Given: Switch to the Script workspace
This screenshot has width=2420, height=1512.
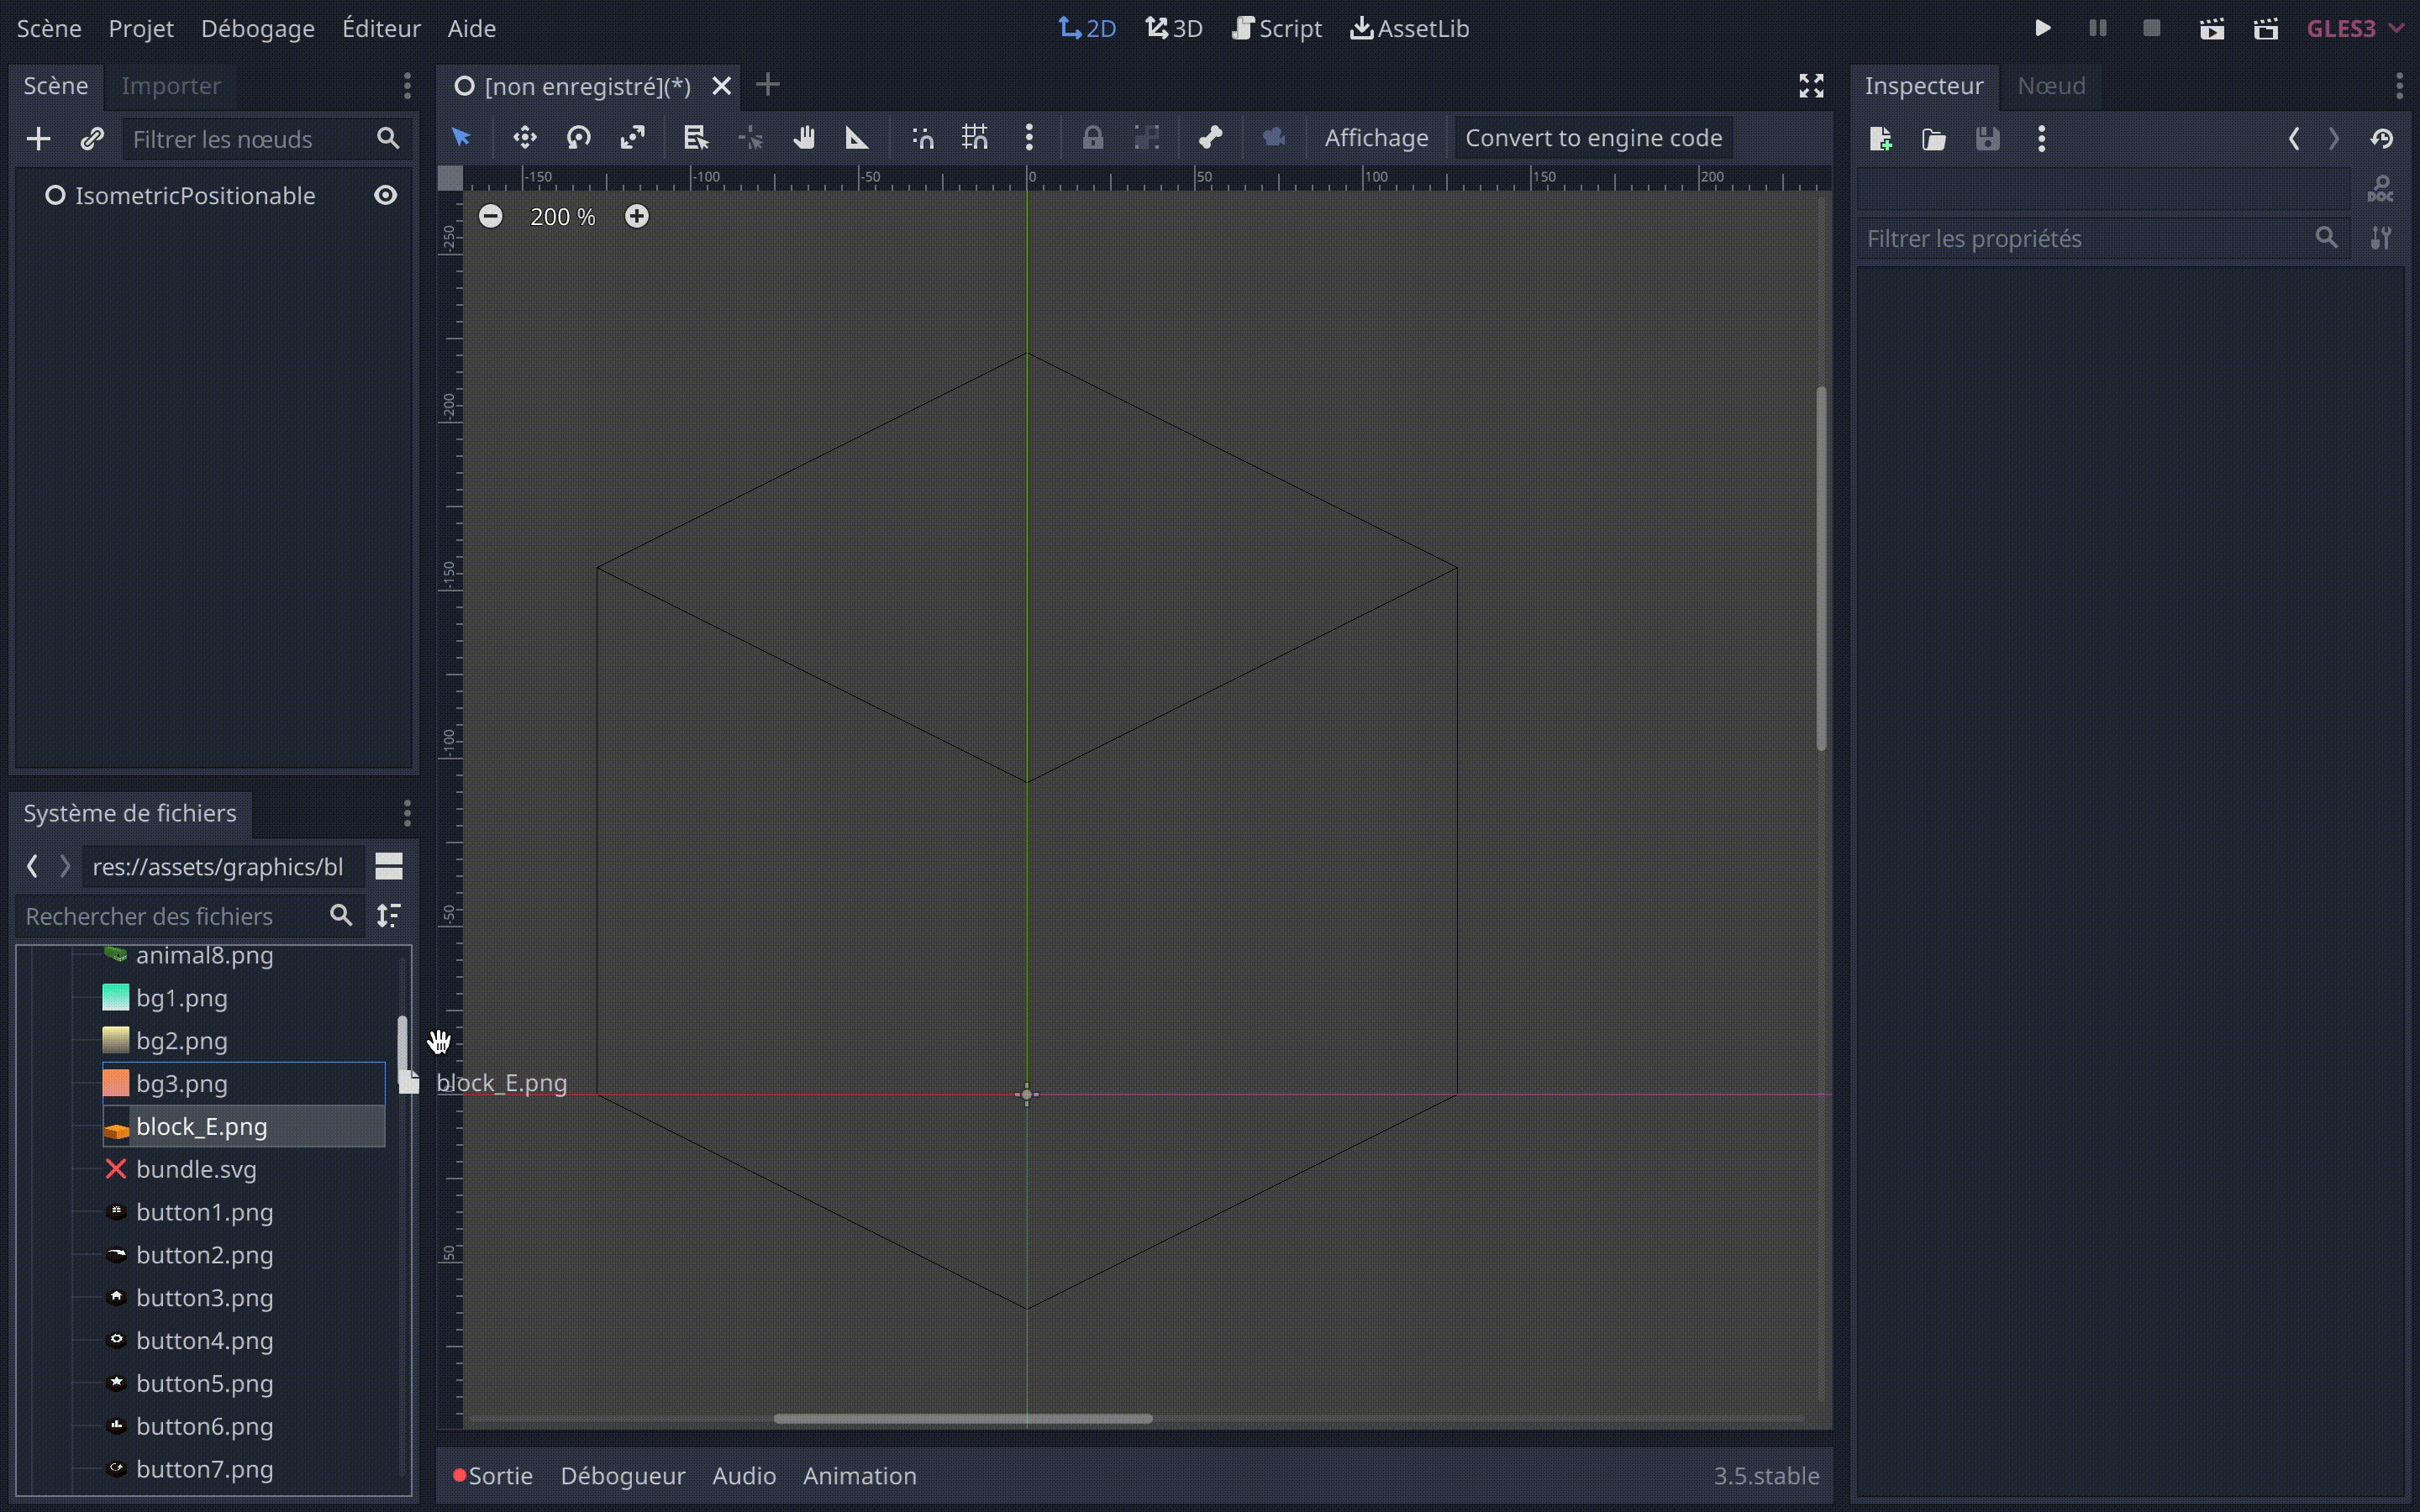Looking at the screenshot, I should pyautogui.click(x=1277, y=28).
